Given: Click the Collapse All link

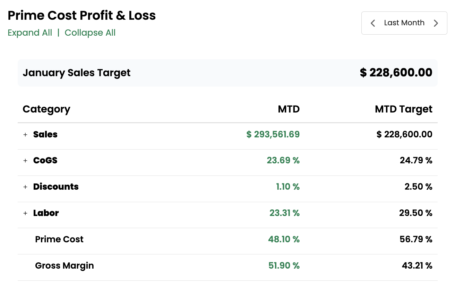Looking at the screenshot, I should point(90,33).
